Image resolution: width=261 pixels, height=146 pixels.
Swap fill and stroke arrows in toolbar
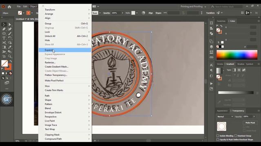(x=11, y=61)
